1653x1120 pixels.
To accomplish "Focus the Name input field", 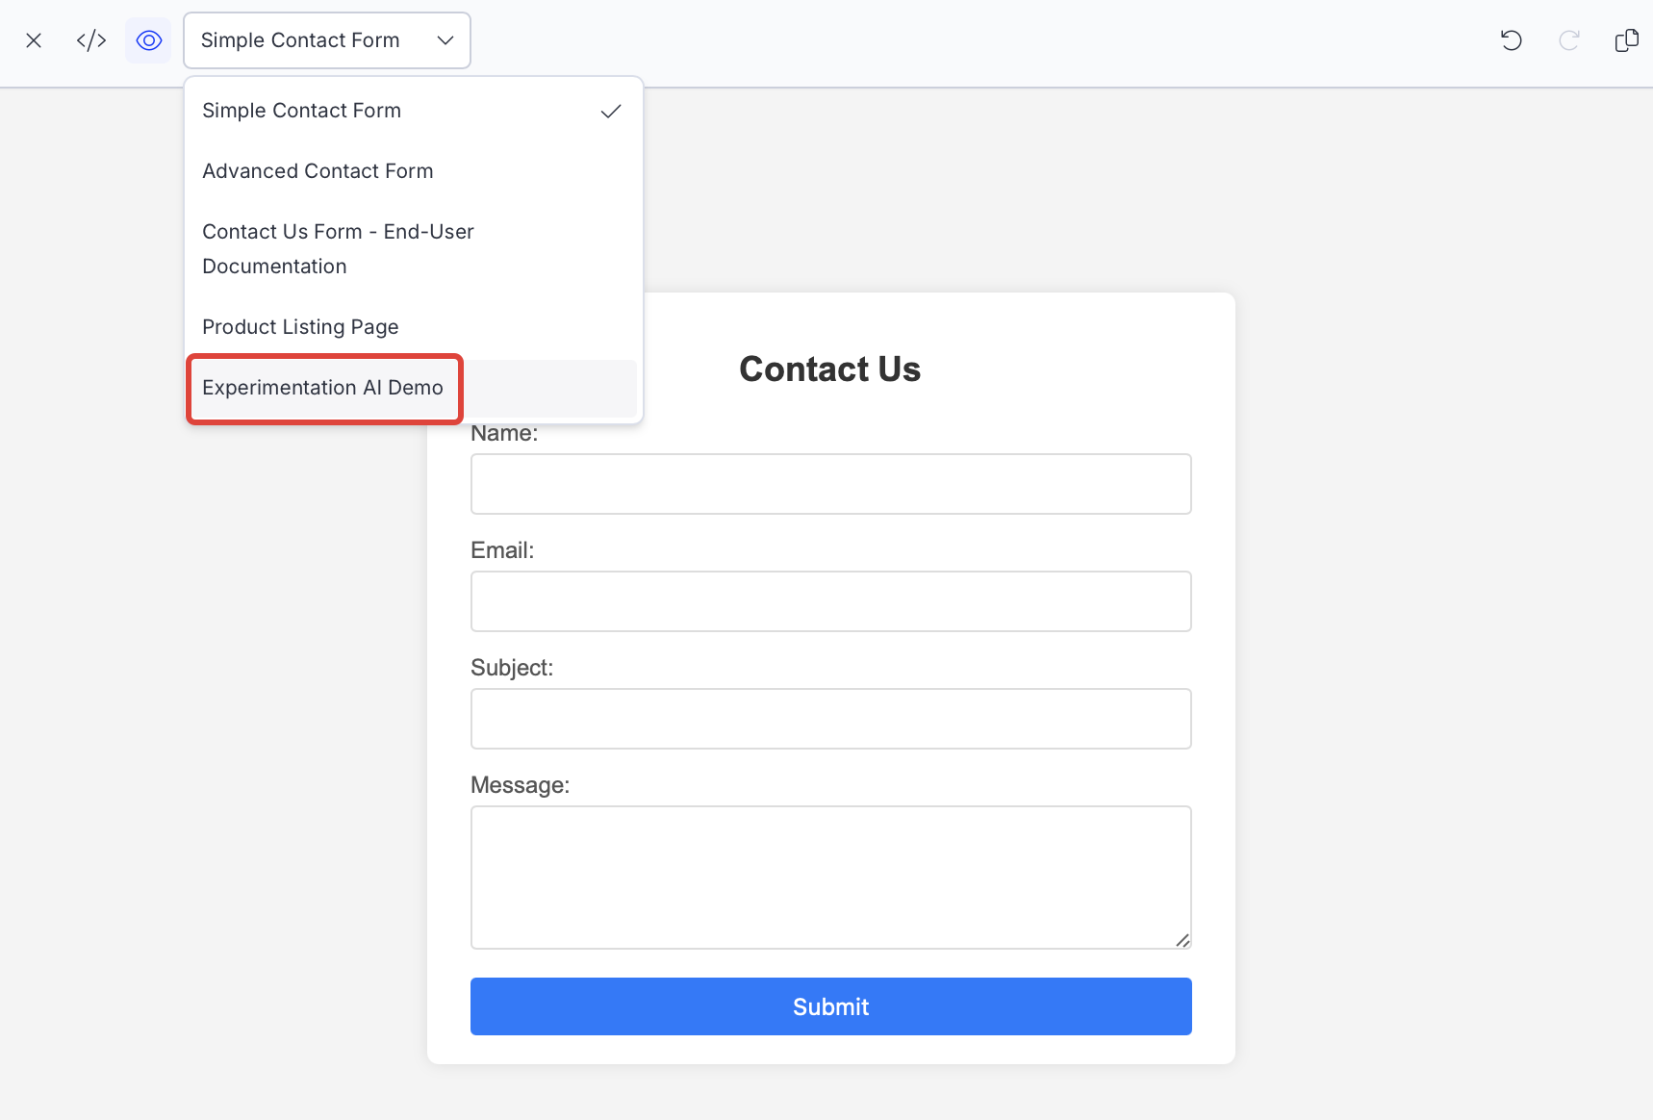I will pyautogui.click(x=830, y=484).
